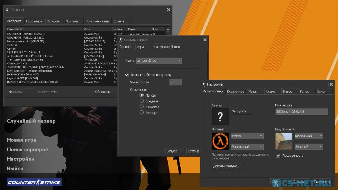Click the crosshair preview thumbnail

point(284,141)
